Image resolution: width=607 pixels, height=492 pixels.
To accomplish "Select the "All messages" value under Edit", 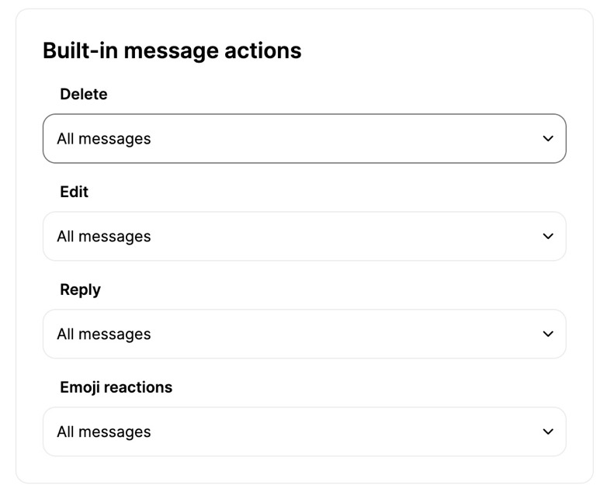I will click(104, 237).
